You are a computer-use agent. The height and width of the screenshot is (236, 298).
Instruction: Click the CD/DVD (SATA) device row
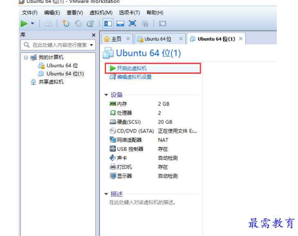153,131
